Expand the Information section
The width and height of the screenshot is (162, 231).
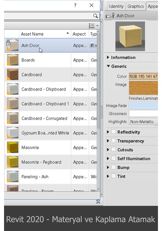(x=108, y=57)
